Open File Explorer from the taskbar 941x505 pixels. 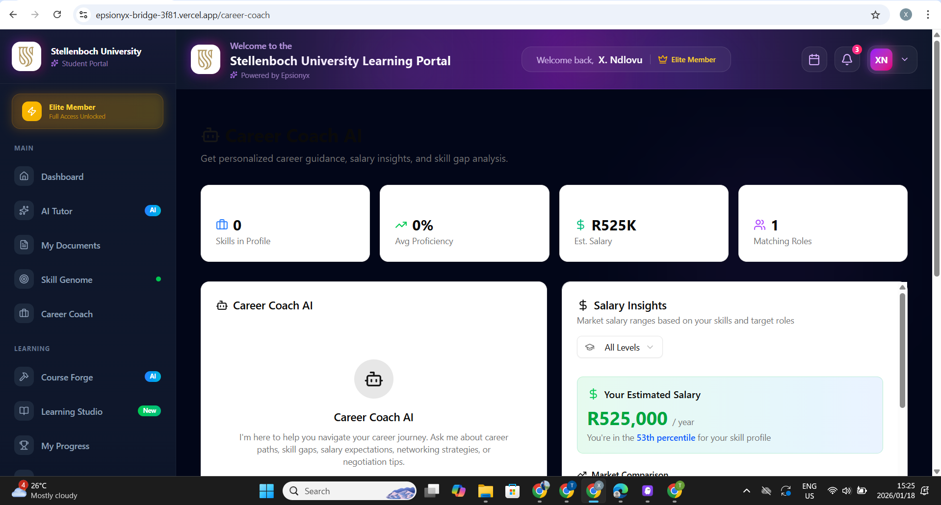(x=485, y=491)
